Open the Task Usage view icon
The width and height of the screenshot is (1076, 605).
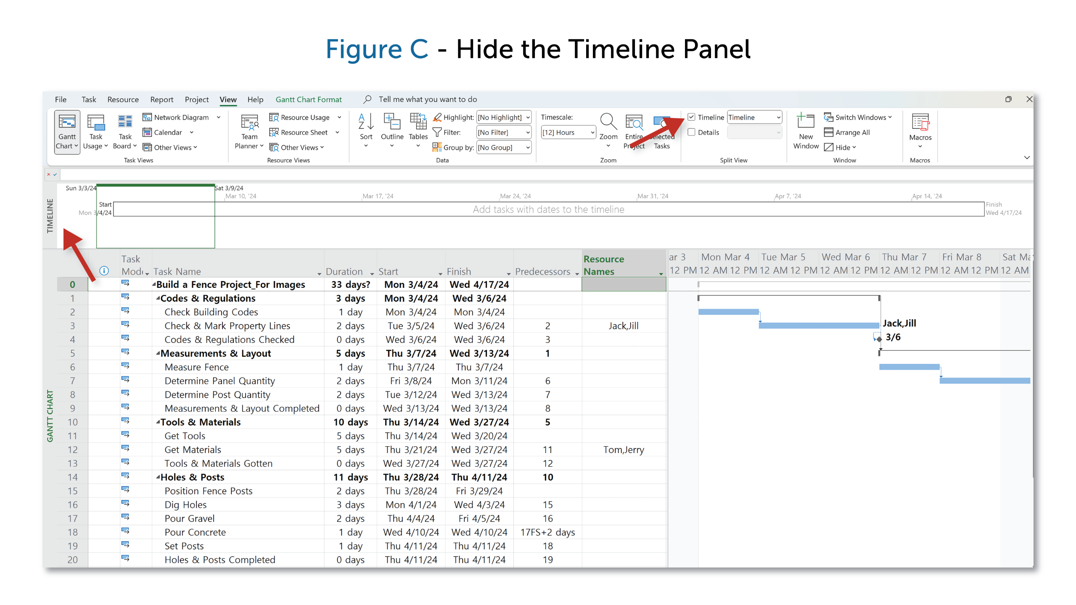pos(96,123)
